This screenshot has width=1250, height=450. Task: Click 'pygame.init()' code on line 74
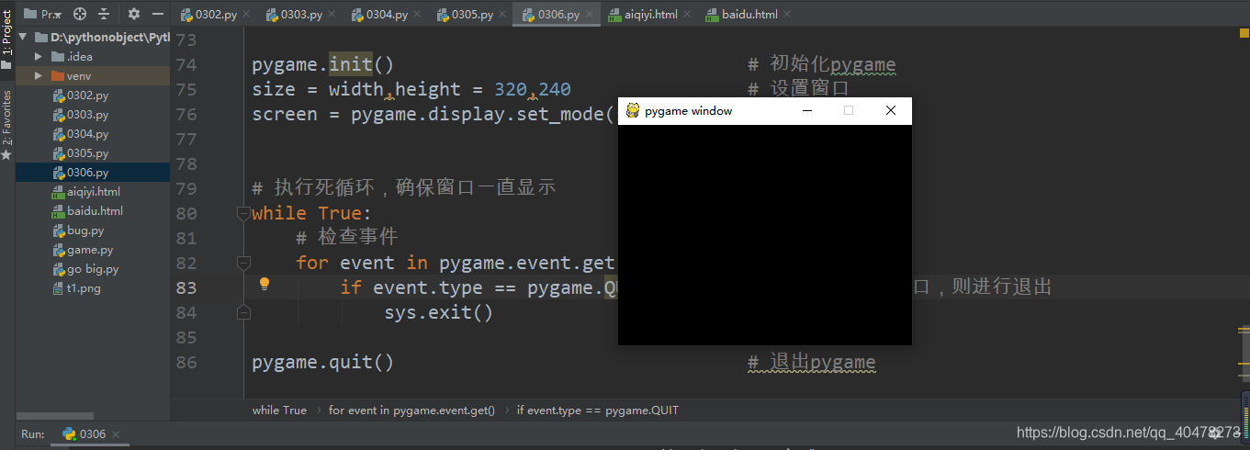[x=322, y=65]
